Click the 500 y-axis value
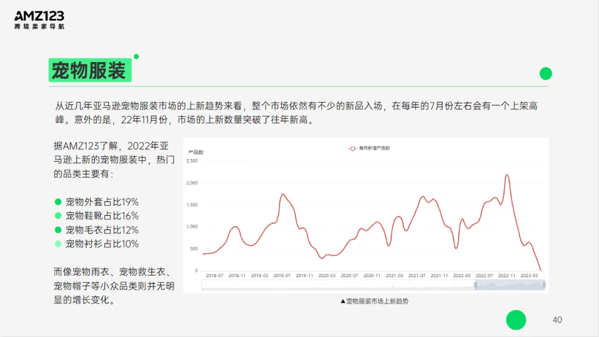This screenshot has width=599, height=337. click(194, 249)
